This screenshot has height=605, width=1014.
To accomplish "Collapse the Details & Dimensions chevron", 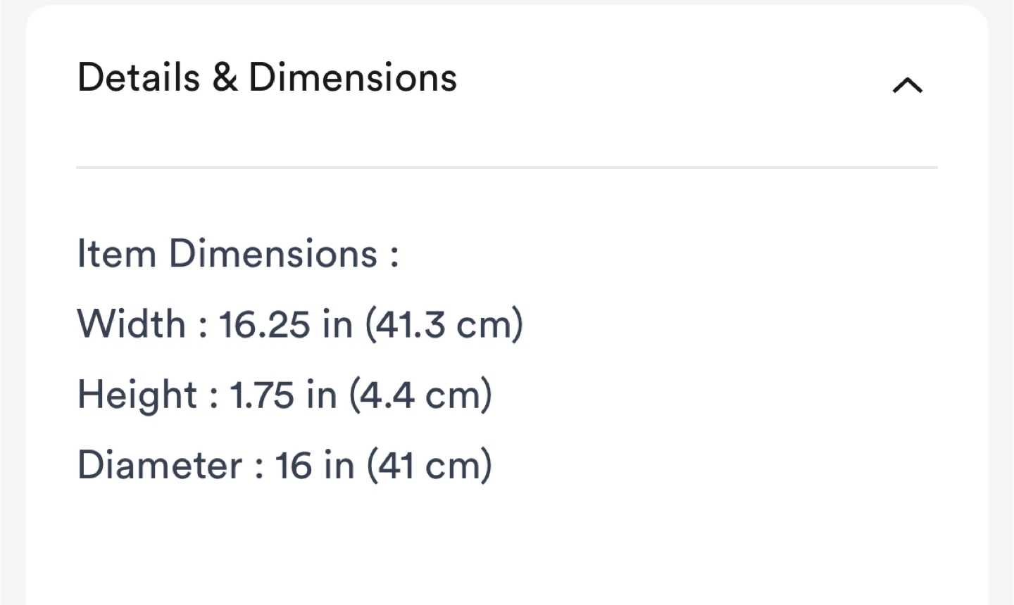I will point(908,85).
